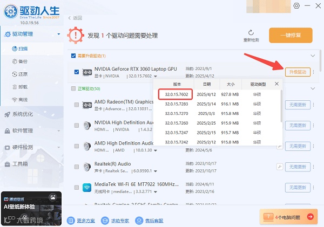324x227 pixels.
Task: Click wrench repair icon for AMD HD Audio
Action: point(280,147)
